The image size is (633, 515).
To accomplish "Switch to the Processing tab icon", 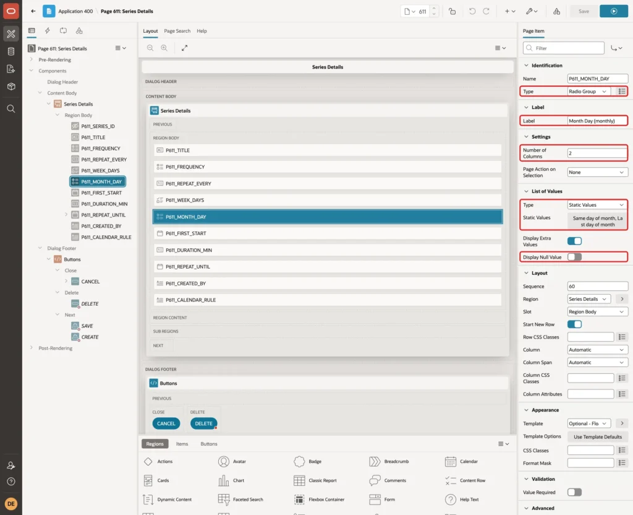I will click(x=63, y=30).
